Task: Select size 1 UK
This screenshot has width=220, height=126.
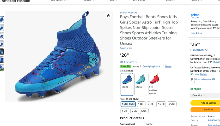Action: tap(141, 104)
